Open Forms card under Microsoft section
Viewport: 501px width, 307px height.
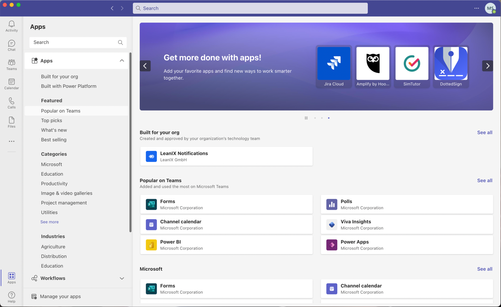click(226, 289)
